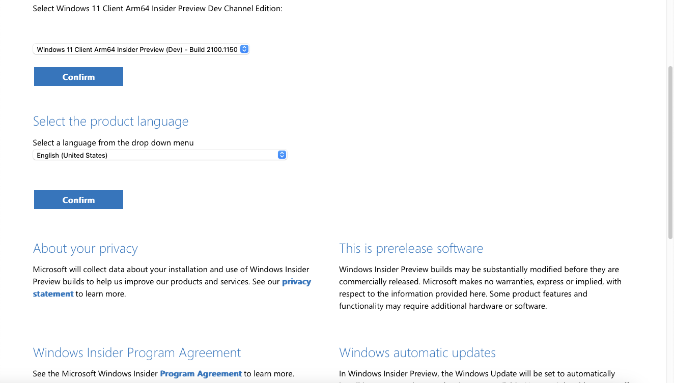This screenshot has width=674, height=383.
Task: Click the page vertical scrollbar thumb
Action: 670,152
